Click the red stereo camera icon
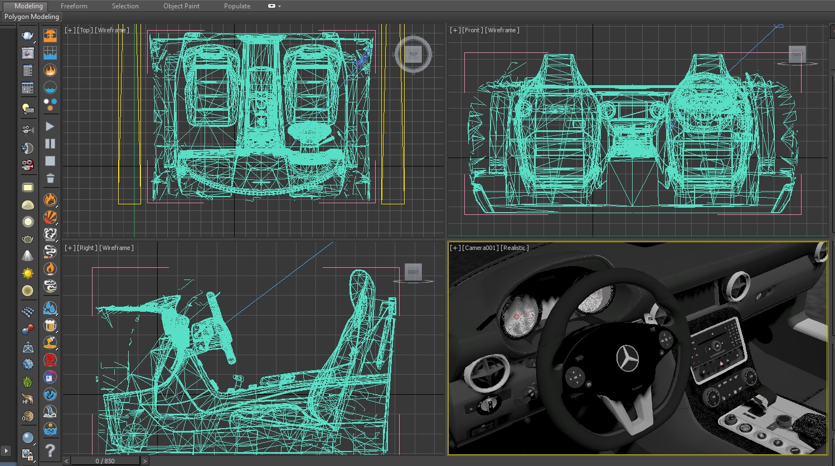The image size is (835, 466). [x=28, y=165]
